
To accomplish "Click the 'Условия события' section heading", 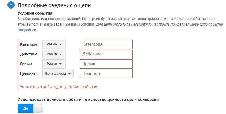I will 35,13.
